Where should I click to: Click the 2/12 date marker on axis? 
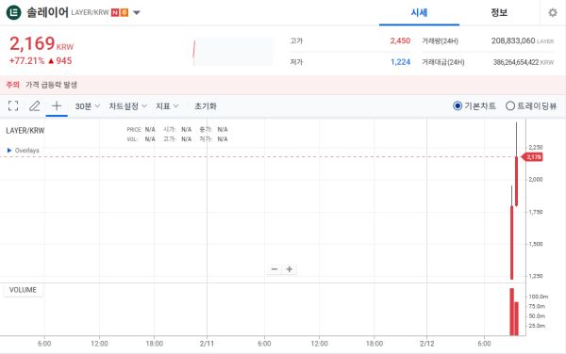coord(426,344)
